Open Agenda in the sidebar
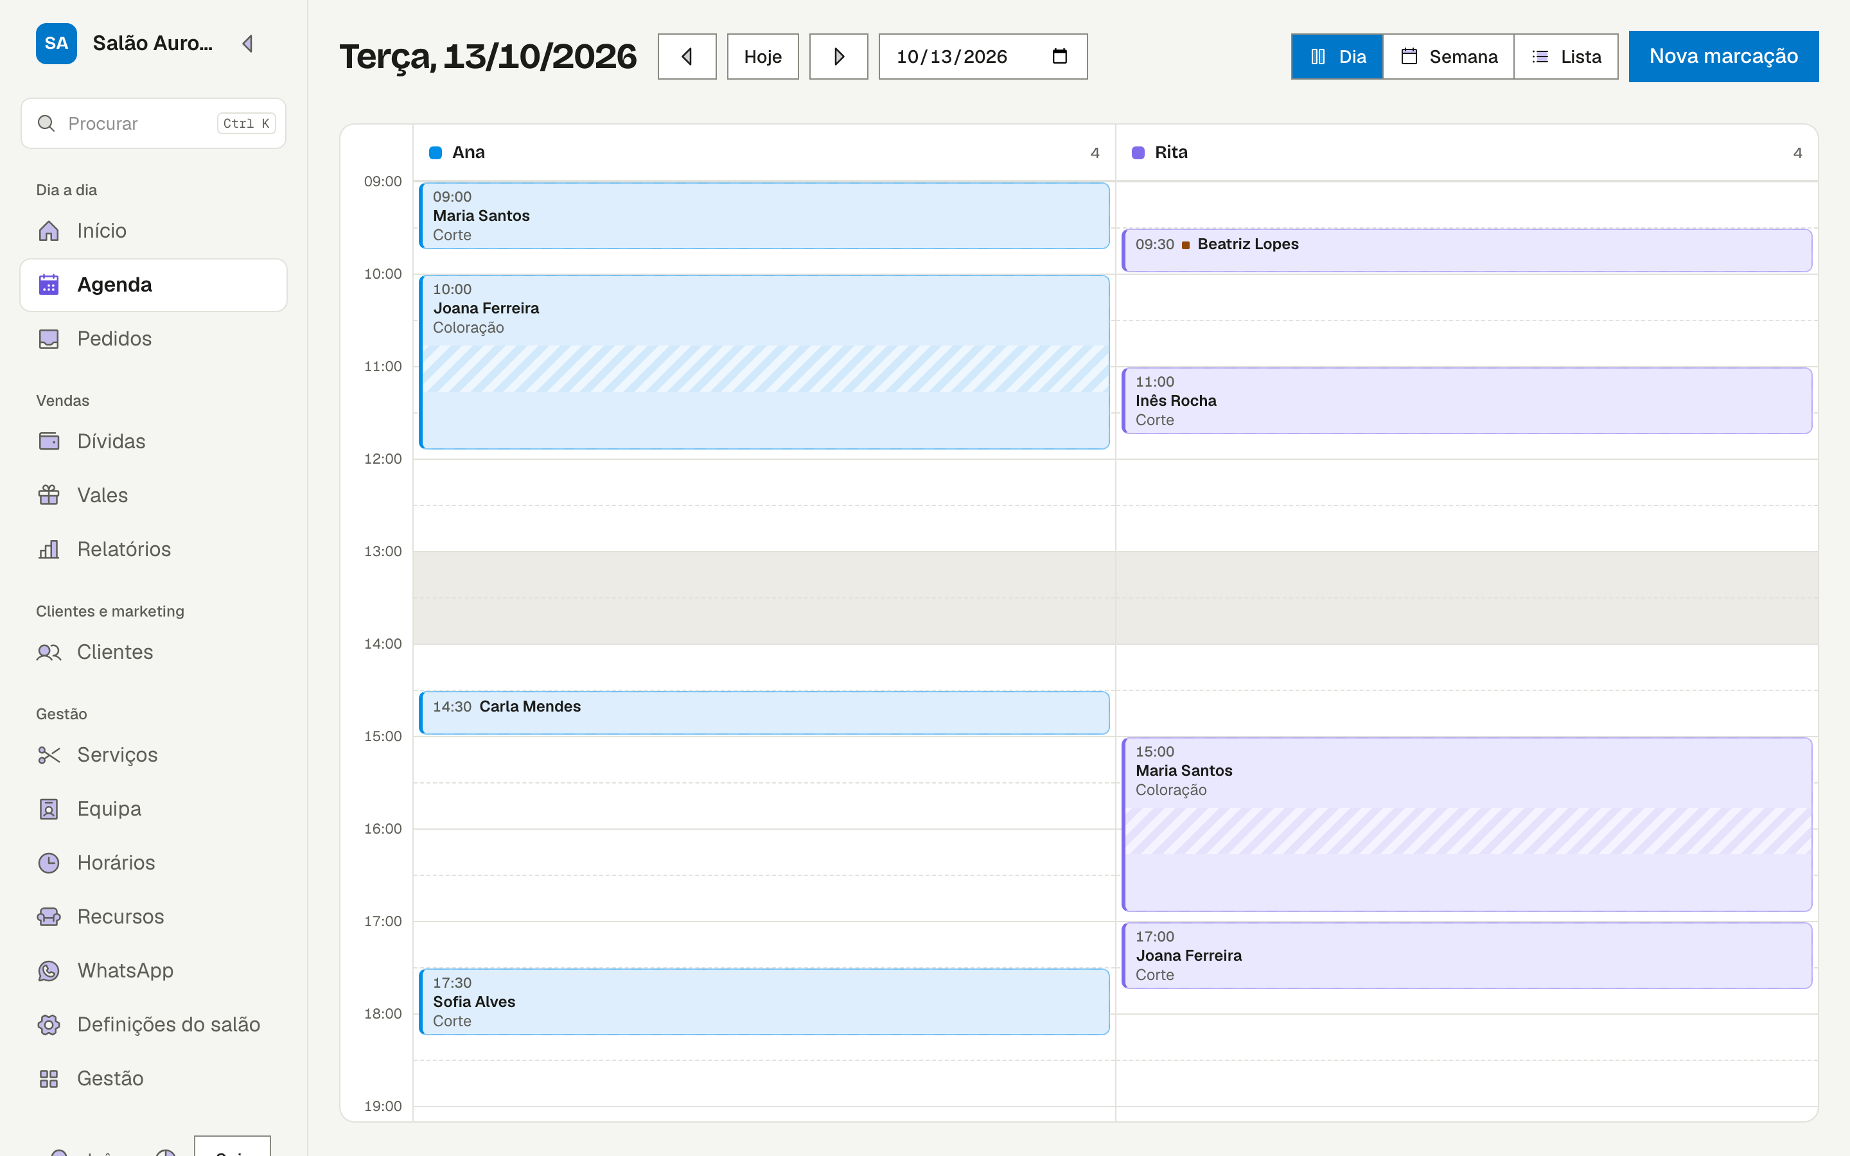Screen dimensions: 1850x1156 (154, 285)
